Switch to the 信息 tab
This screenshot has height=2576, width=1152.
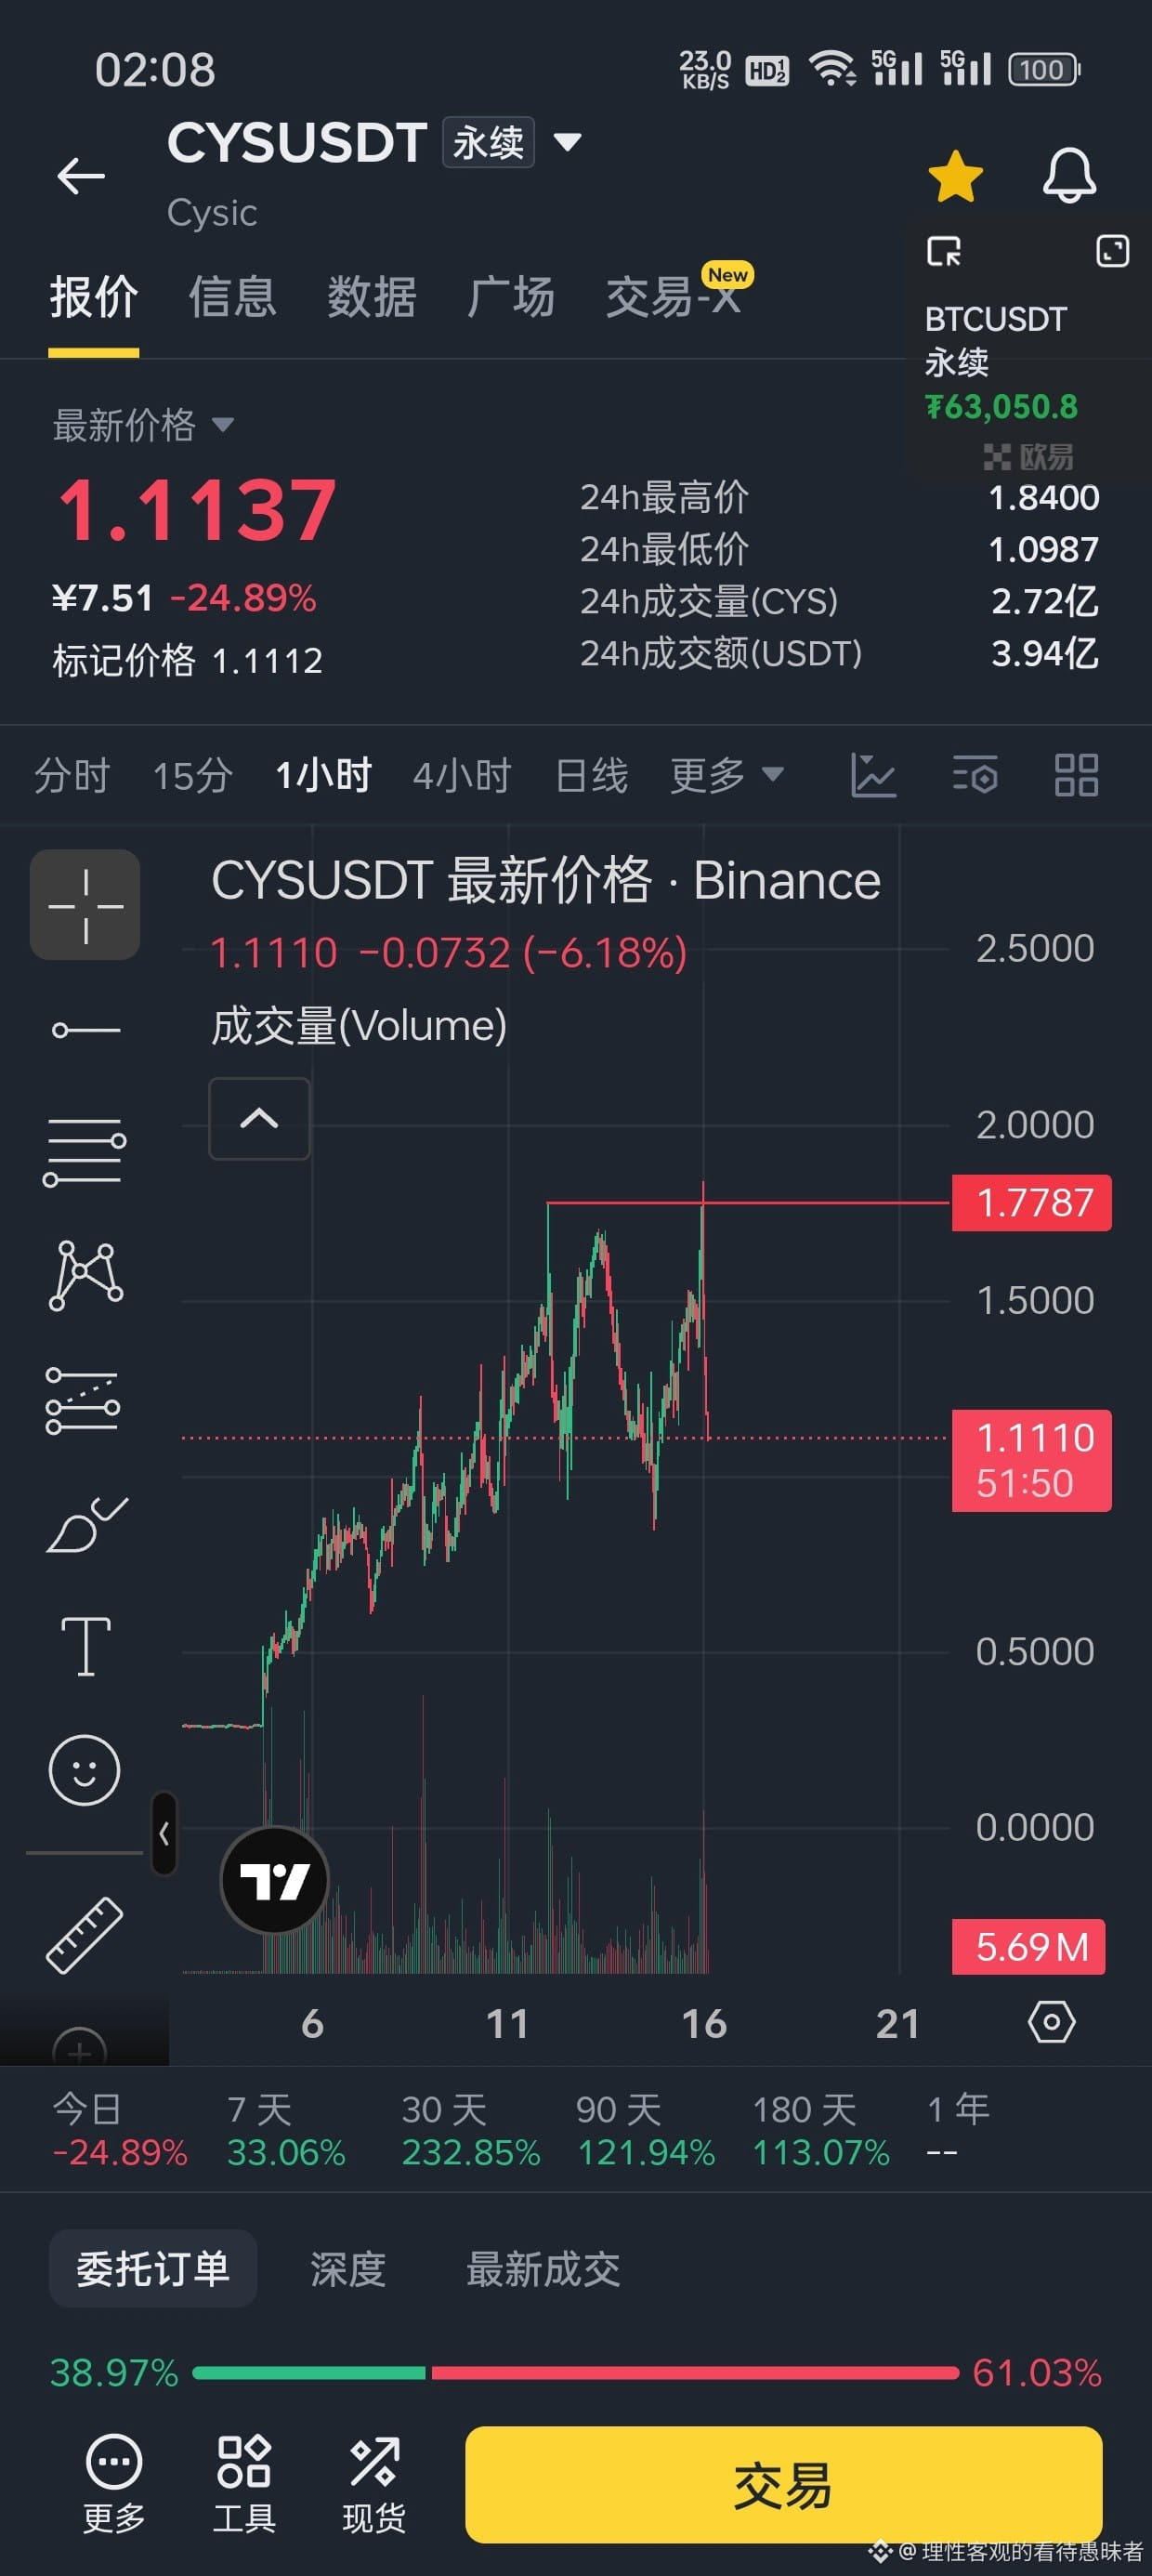[232, 297]
